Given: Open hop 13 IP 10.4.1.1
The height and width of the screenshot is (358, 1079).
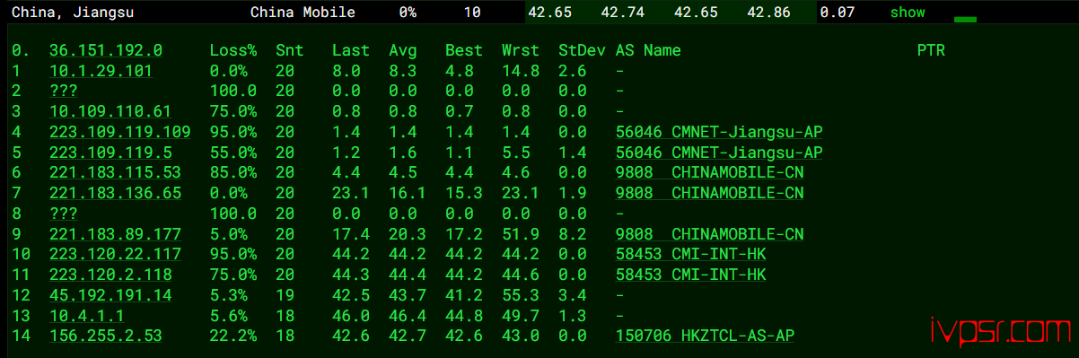Looking at the screenshot, I should click(x=86, y=315).
